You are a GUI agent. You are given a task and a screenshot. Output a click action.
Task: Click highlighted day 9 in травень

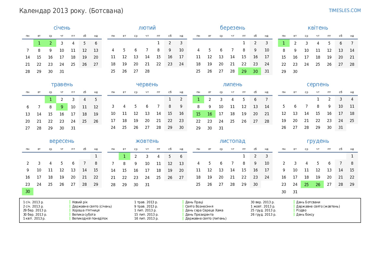[62, 107]
